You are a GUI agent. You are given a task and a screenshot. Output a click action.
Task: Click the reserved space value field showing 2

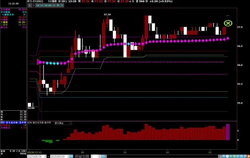[x=94, y=156]
